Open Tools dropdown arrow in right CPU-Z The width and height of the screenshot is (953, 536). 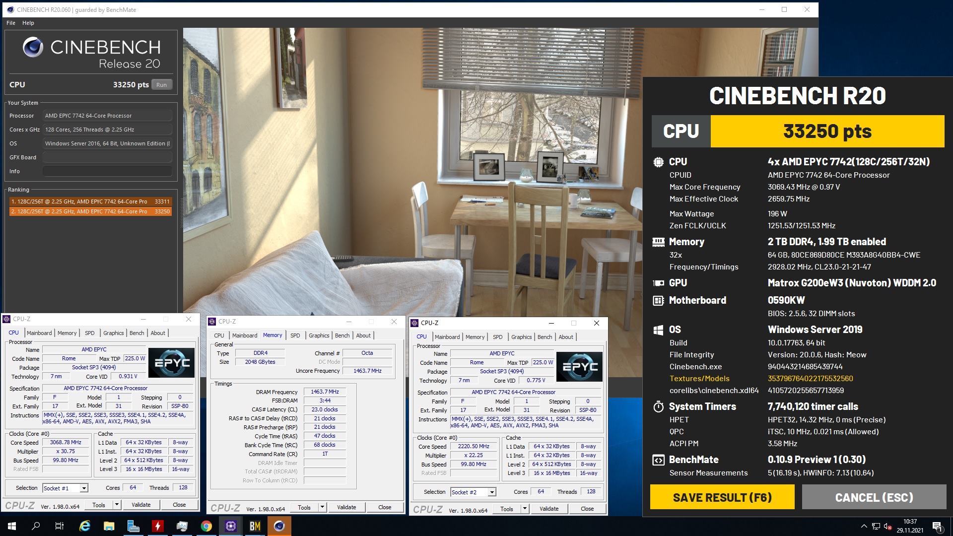[x=525, y=509]
